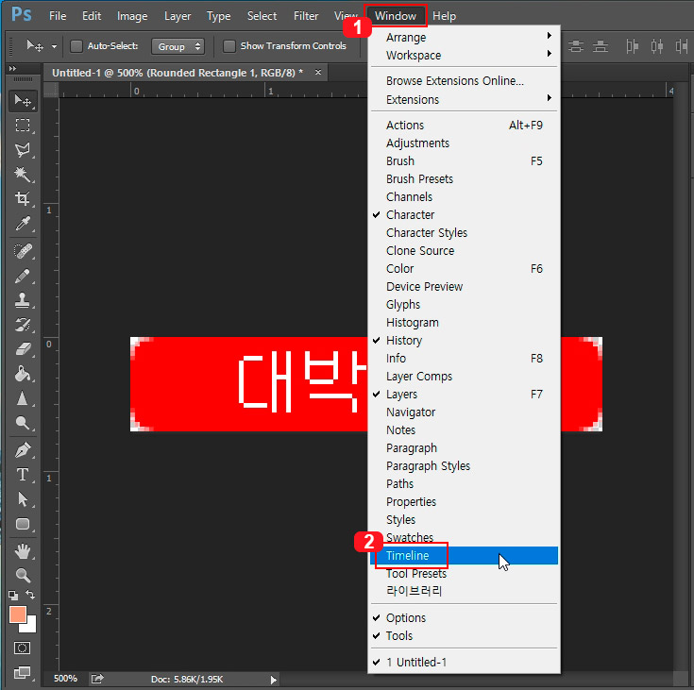Toggle the Character panel in Window menu

464,214
